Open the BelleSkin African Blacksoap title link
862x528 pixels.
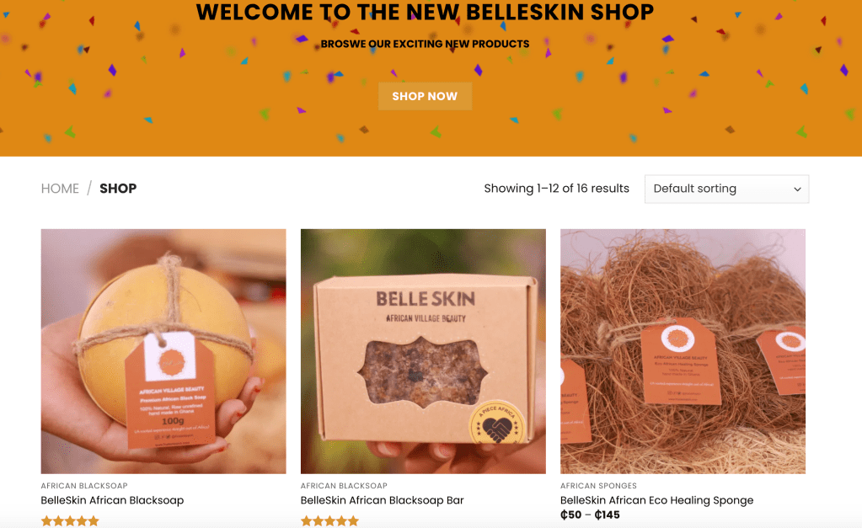click(x=112, y=500)
